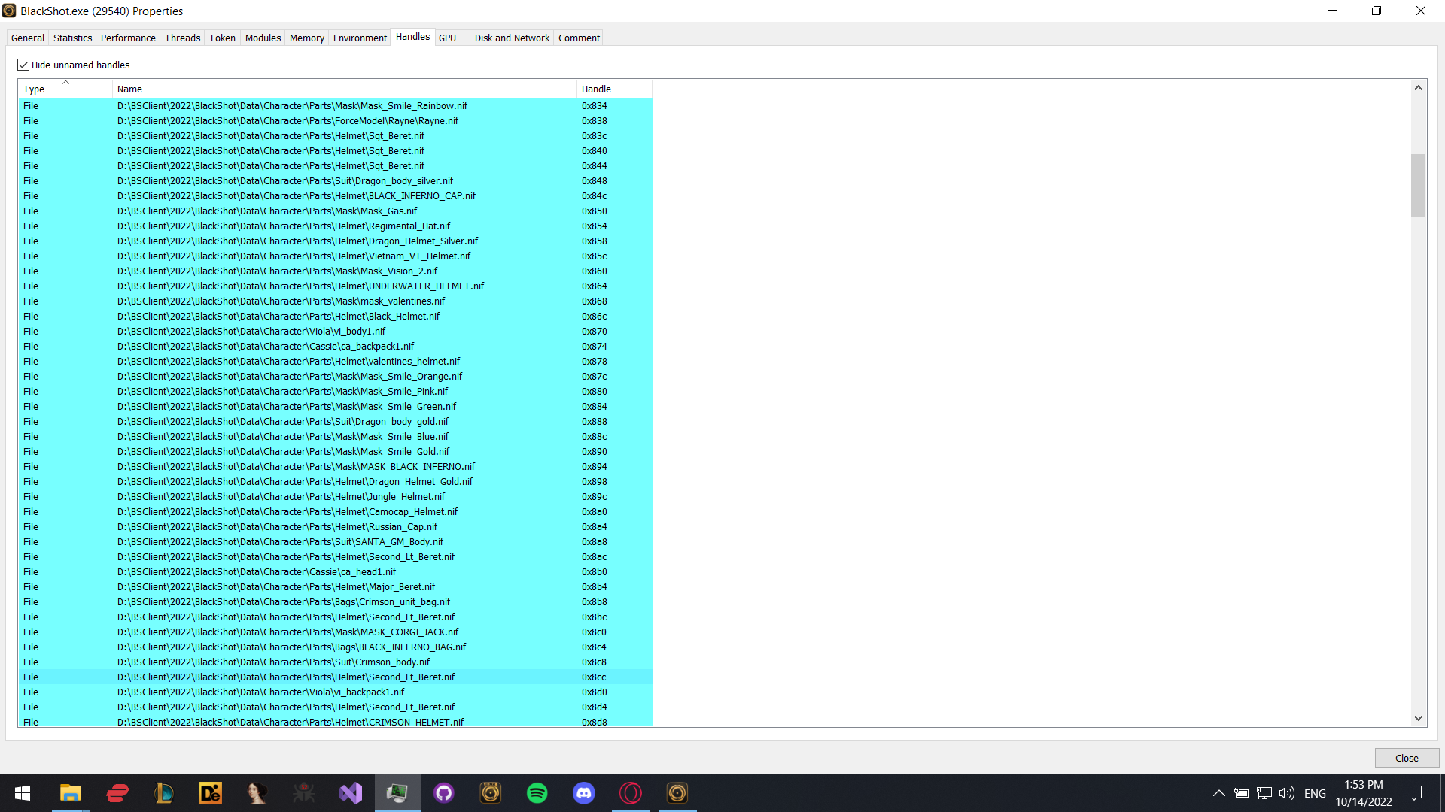Open the Memory tab
Viewport: 1445px width, 812px height.
(x=307, y=38)
